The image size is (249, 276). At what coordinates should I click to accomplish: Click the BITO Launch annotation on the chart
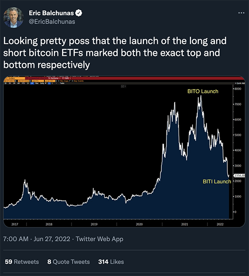coord(203,91)
